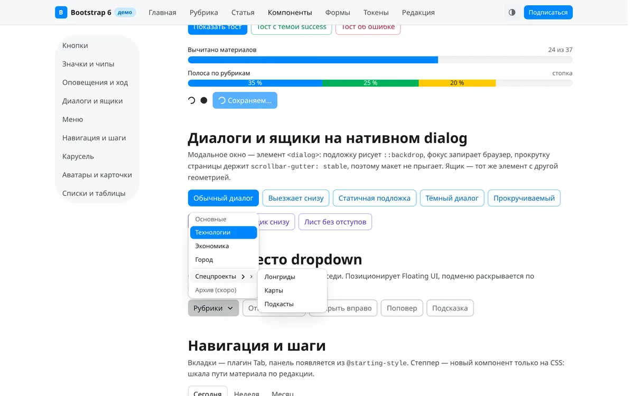
Task: Collapse the Рубрики dropdown button
Action: pyautogui.click(x=213, y=308)
